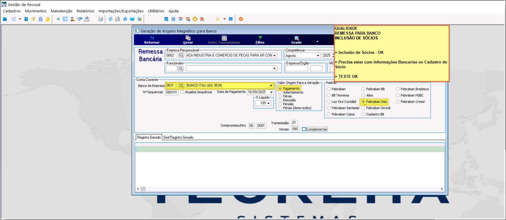This screenshot has height=220, width=506.
Task: Click the orange power icon in main toolbar
Action: (x=241, y=19)
